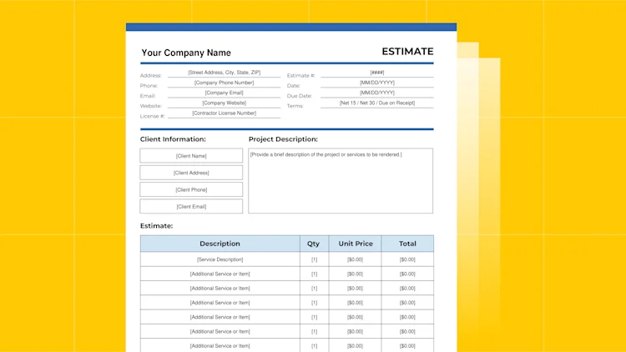Viewport: 626px width, 352px height.
Task: Select the Service Description table cell
Action: pos(220,259)
